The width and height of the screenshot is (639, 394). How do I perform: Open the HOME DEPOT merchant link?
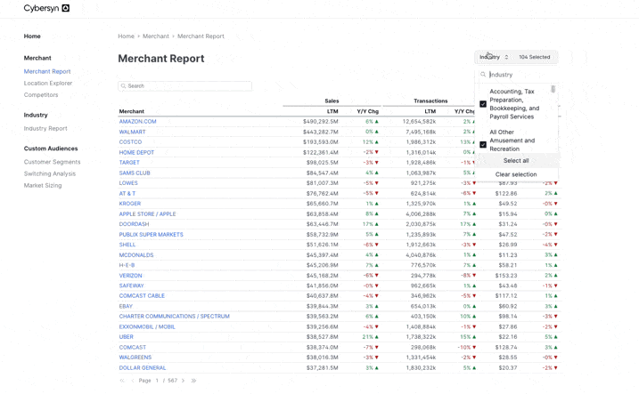point(136,152)
